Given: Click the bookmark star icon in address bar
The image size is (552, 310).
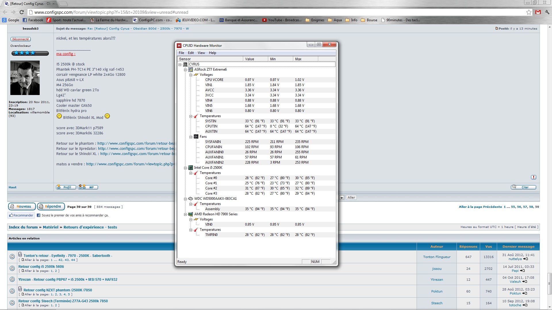Looking at the screenshot, I should tap(529, 12).
